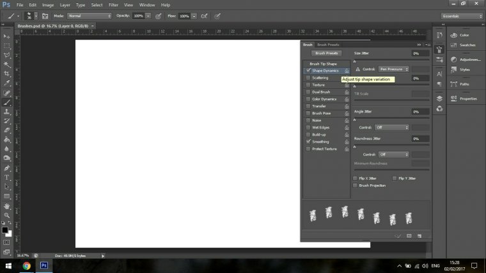Toggle Quick Mask mode icon
486x273 pixels.
pyautogui.click(x=6, y=242)
